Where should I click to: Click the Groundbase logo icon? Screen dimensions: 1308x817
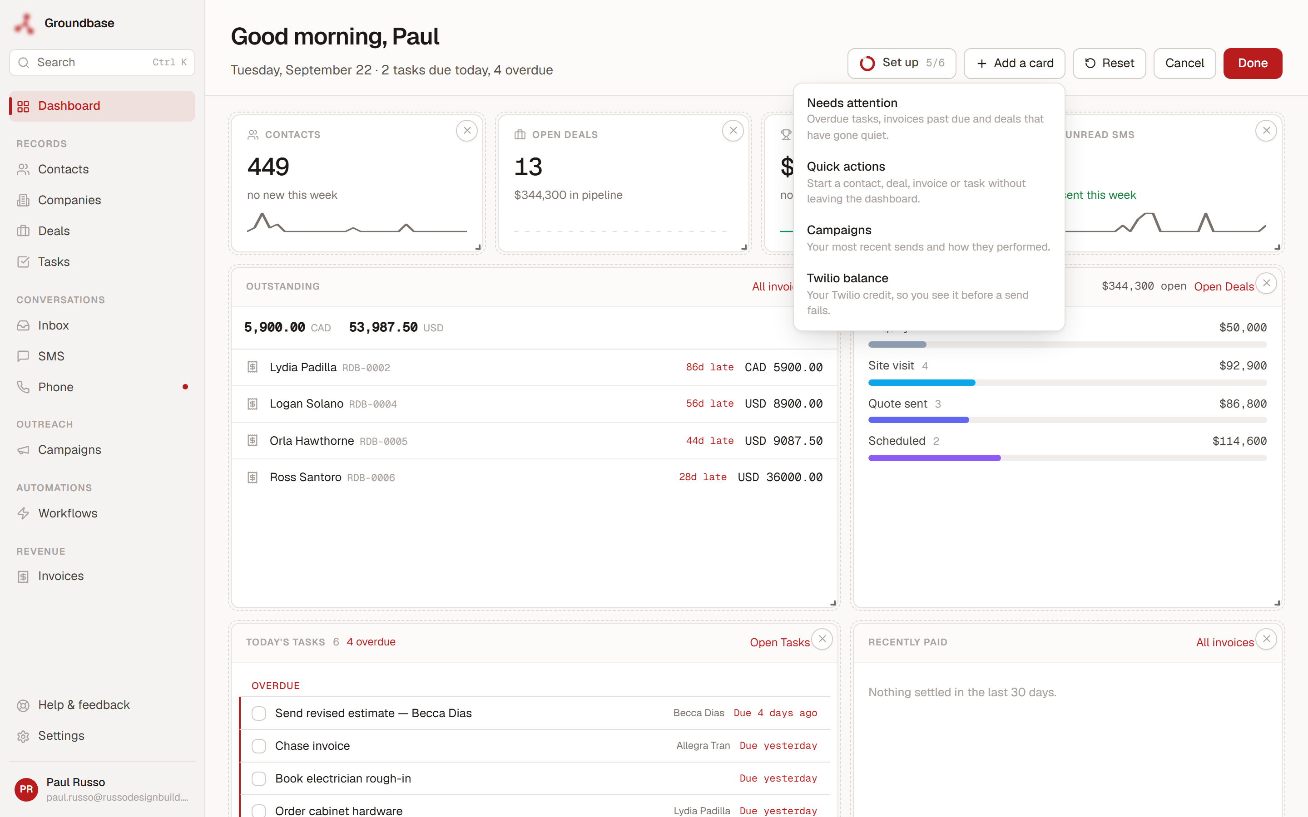[25, 23]
